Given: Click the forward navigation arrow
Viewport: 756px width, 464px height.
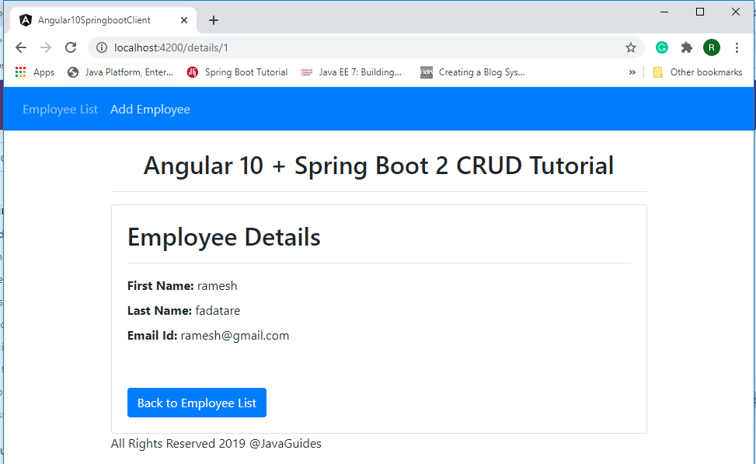Looking at the screenshot, I should pyautogui.click(x=45, y=47).
